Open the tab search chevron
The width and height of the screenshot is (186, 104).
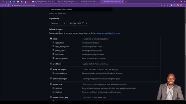pos(174,2)
